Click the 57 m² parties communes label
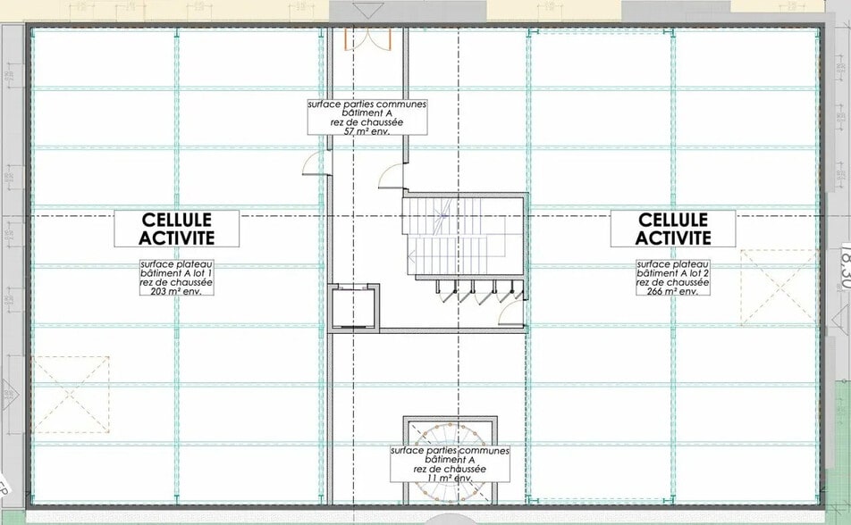851x525 pixels. [367, 117]
